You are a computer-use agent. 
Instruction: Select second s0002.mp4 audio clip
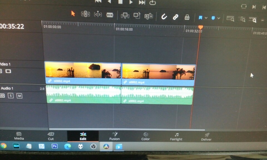click(157, 96)
